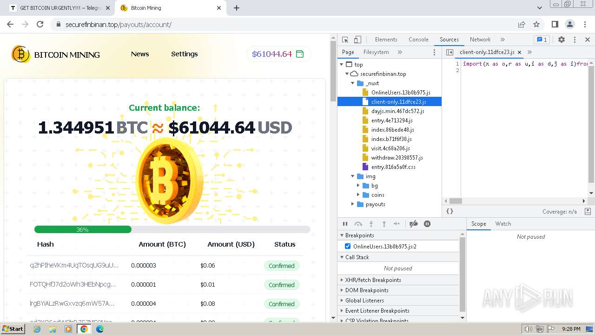Open a new browser tab

pyautogui.click(x=236, y=8)
